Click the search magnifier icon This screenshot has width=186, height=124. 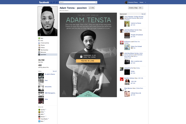(96, 2)
